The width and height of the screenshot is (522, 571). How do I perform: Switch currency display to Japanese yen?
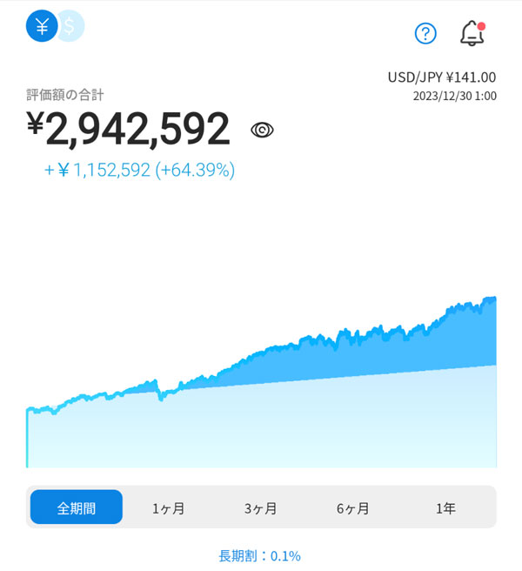[41, 26]
